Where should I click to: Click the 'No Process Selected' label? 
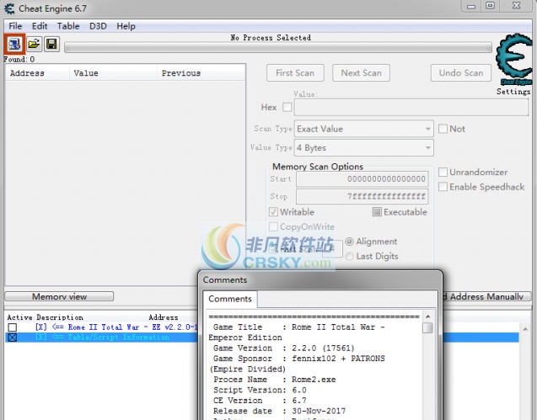click(x=271, y=38)
